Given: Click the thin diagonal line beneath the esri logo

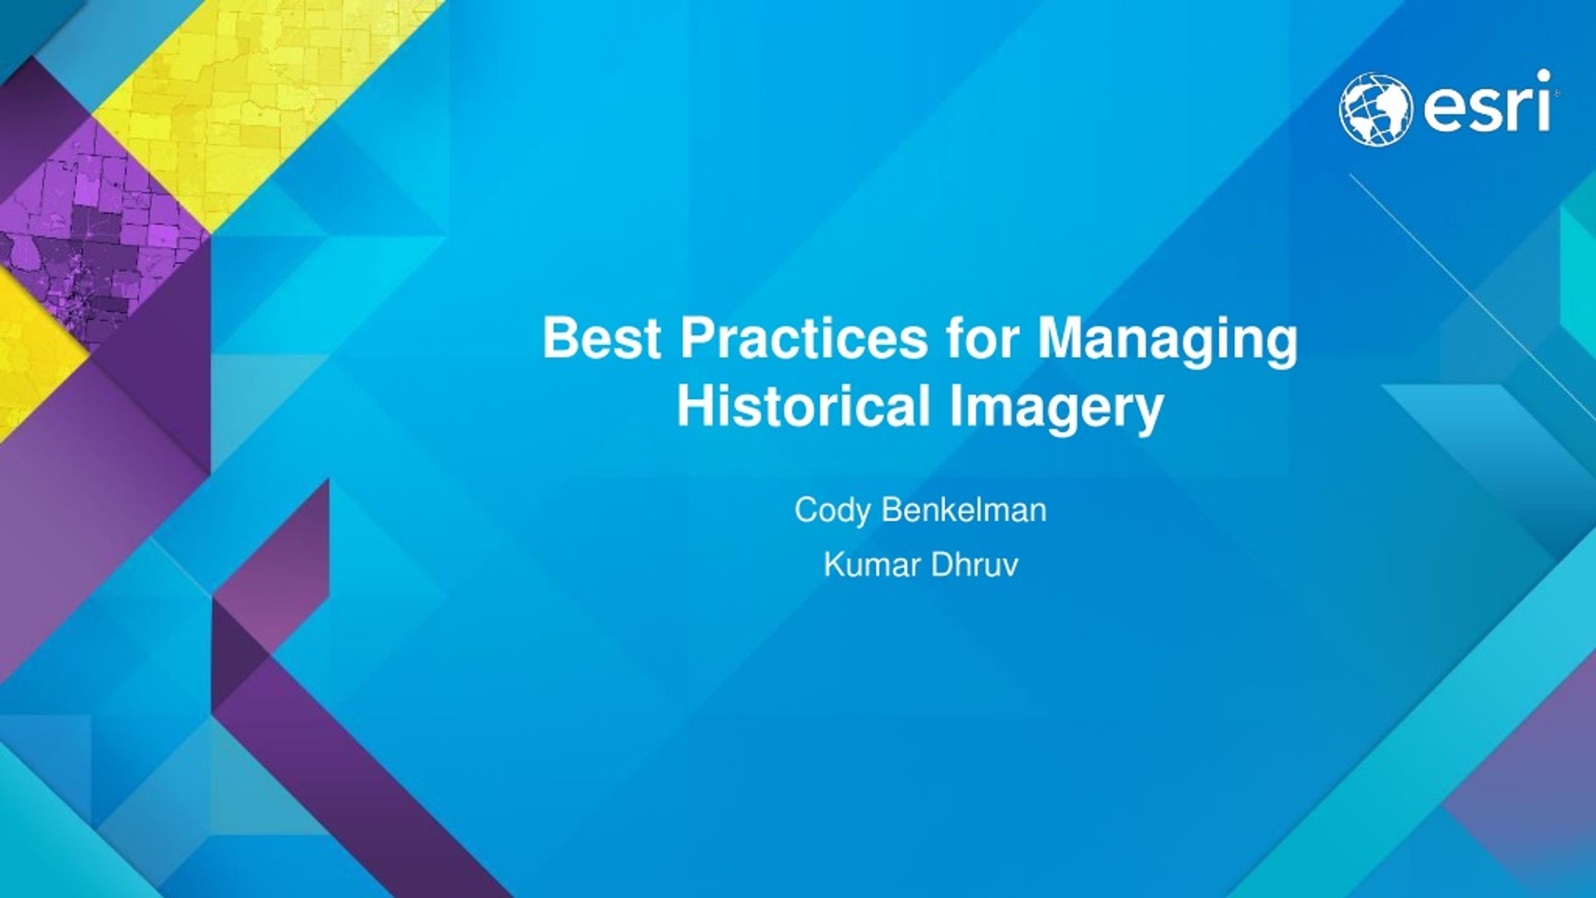Looking at the screenshot, I should click(x=1471, y=299).
